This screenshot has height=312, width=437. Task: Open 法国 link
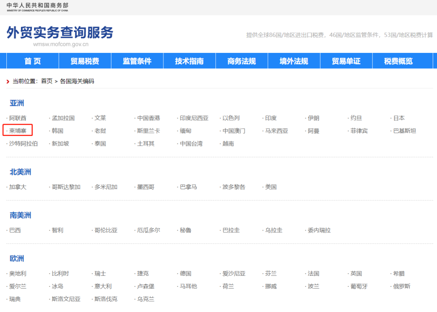click(x=314, y=274)
